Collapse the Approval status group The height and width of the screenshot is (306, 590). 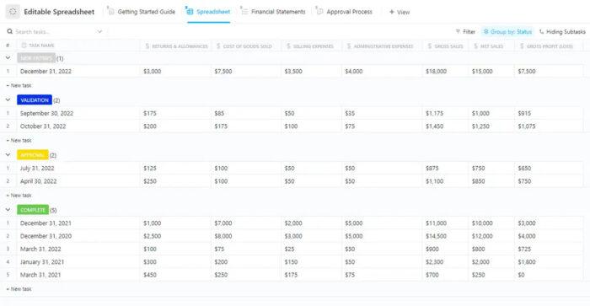click(8, 155)
